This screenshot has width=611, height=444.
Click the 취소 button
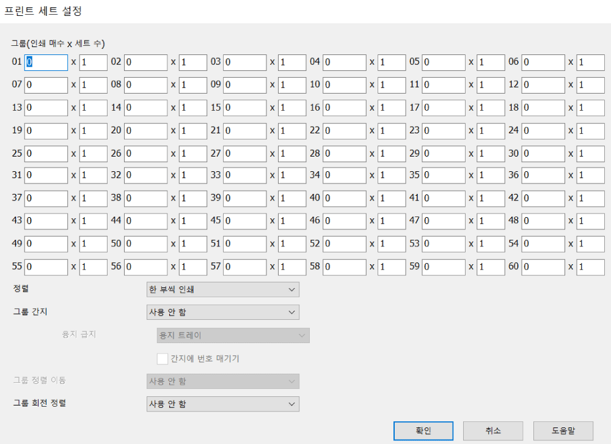pyautogui.click(x=492, y=431)
